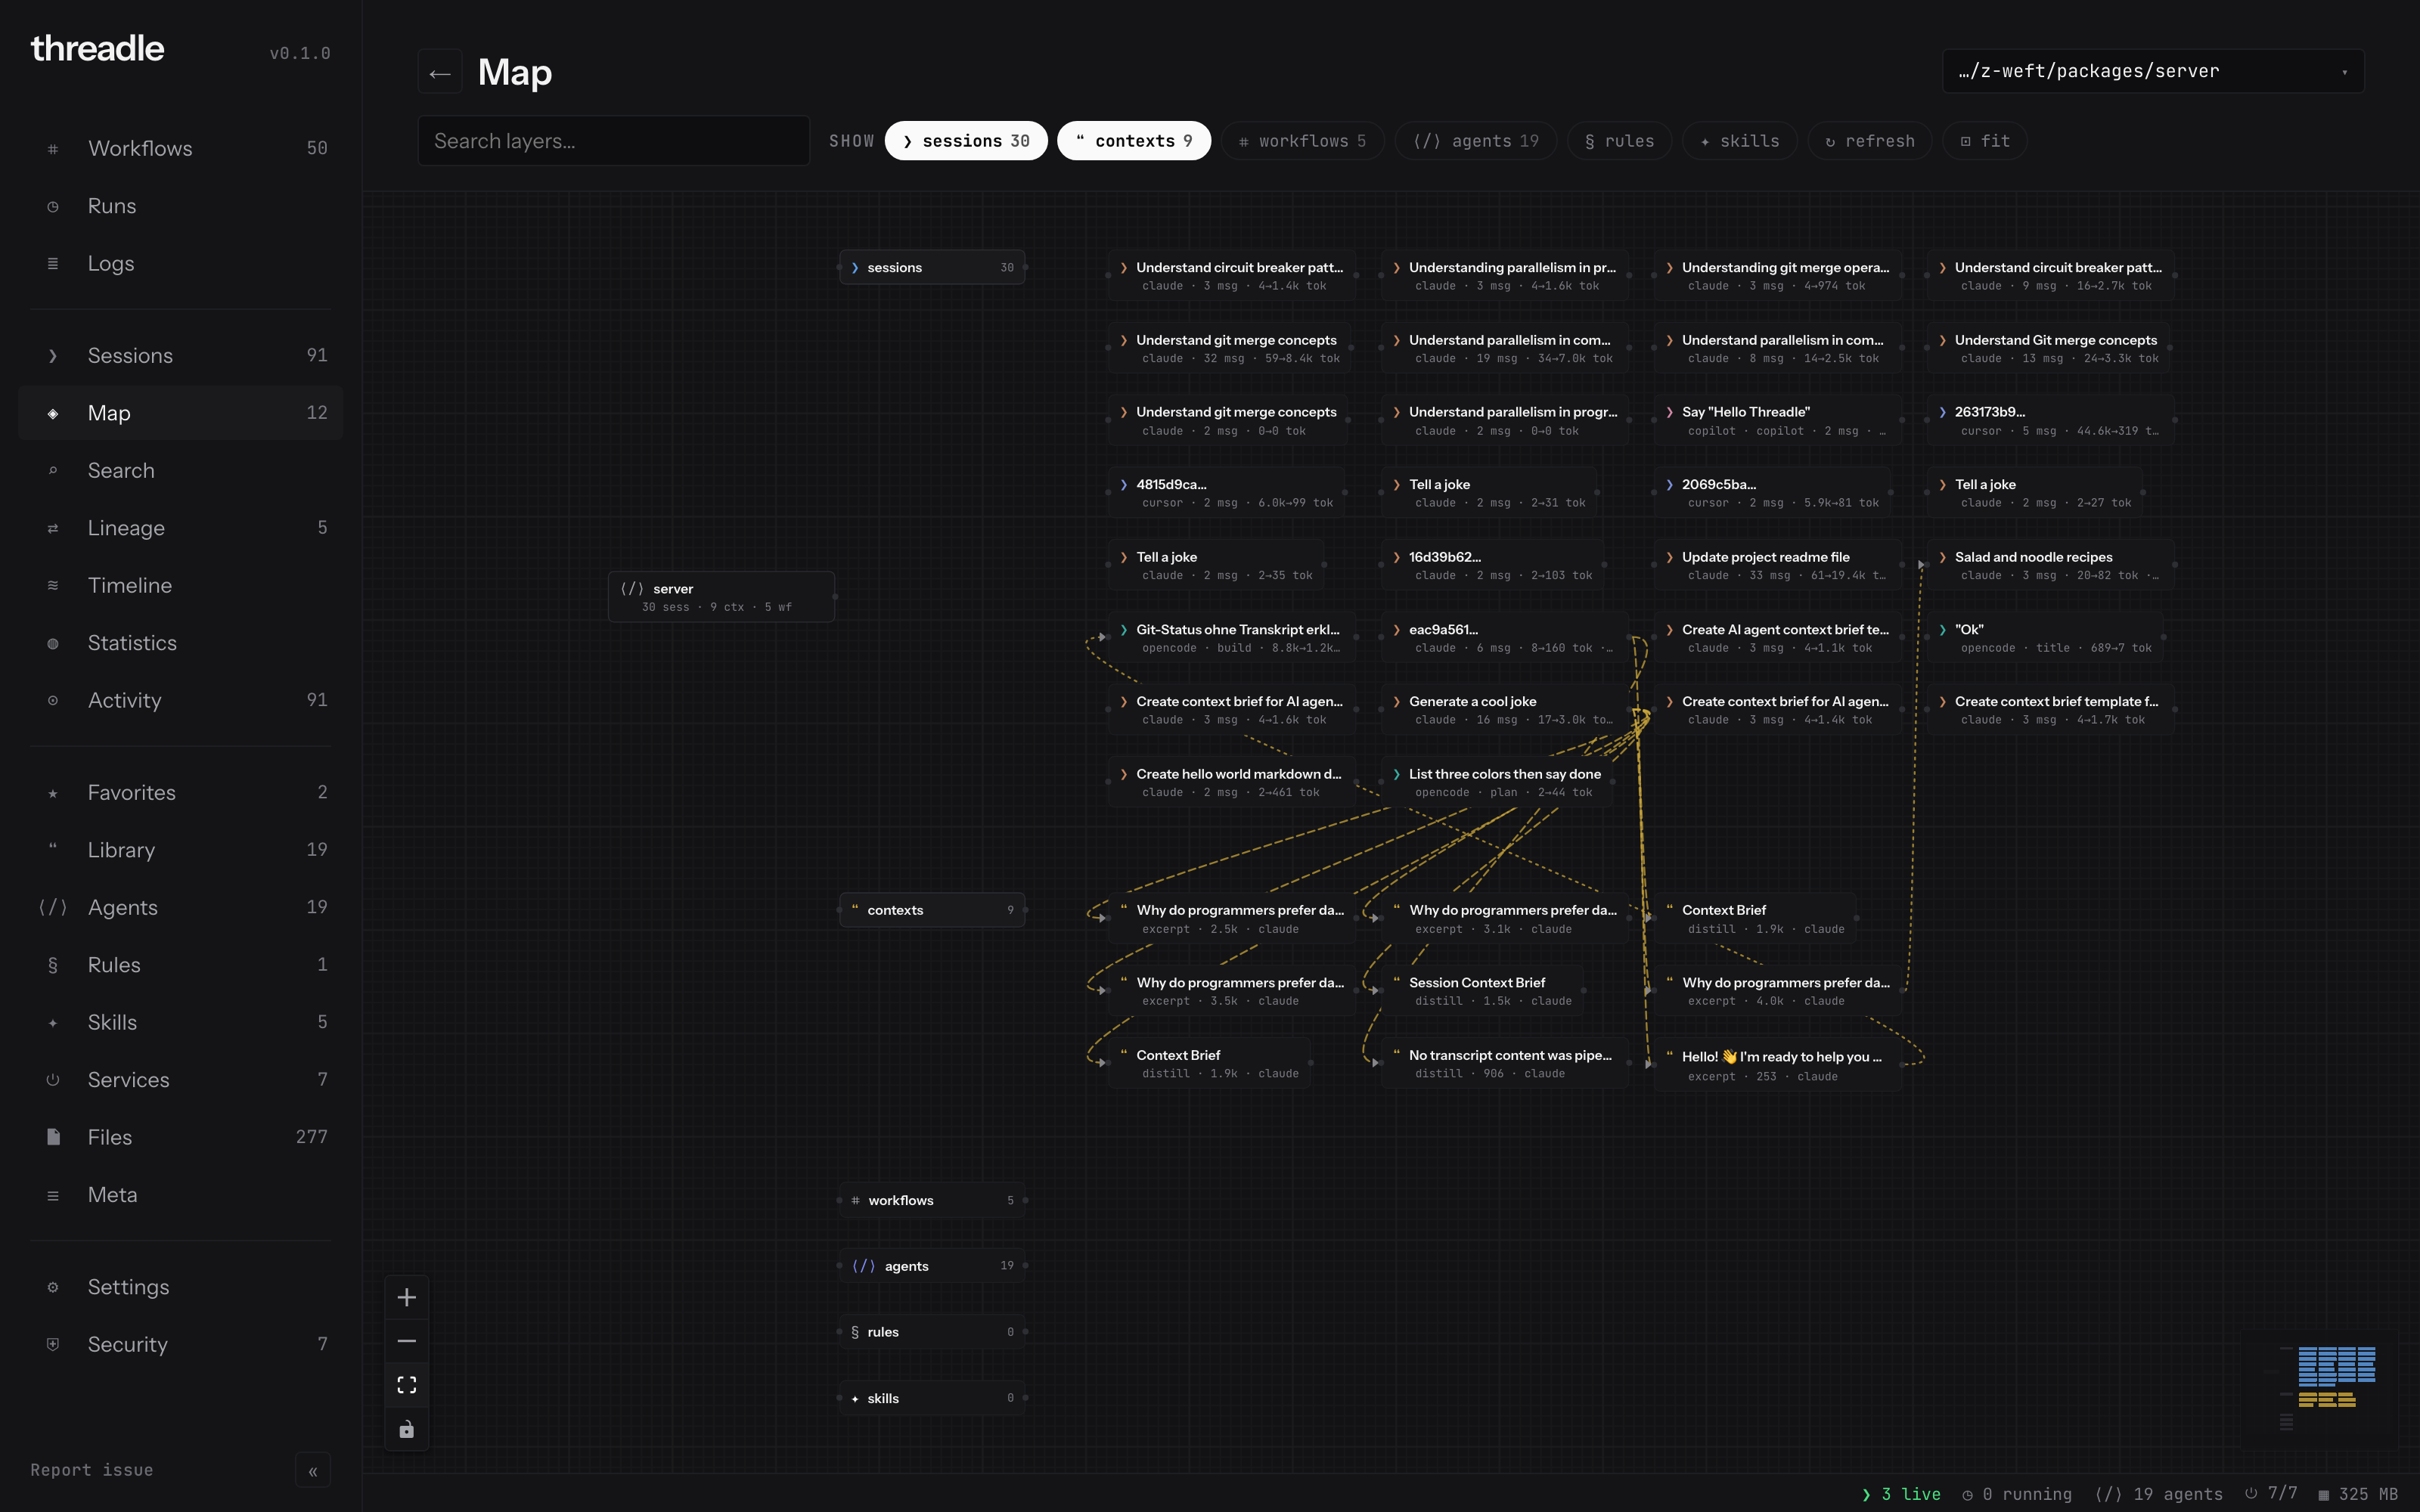Click the zoom in plus control
The height and width of the screenshot is (1512, 2420).
pyautogui.click(x=406, y=1297)
